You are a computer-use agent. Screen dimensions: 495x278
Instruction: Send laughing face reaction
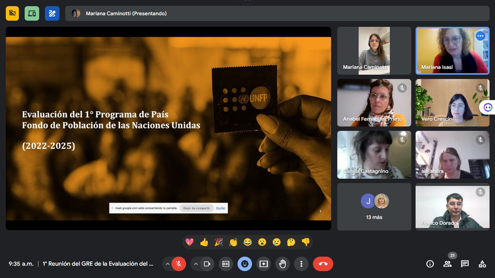pos(247,242)
